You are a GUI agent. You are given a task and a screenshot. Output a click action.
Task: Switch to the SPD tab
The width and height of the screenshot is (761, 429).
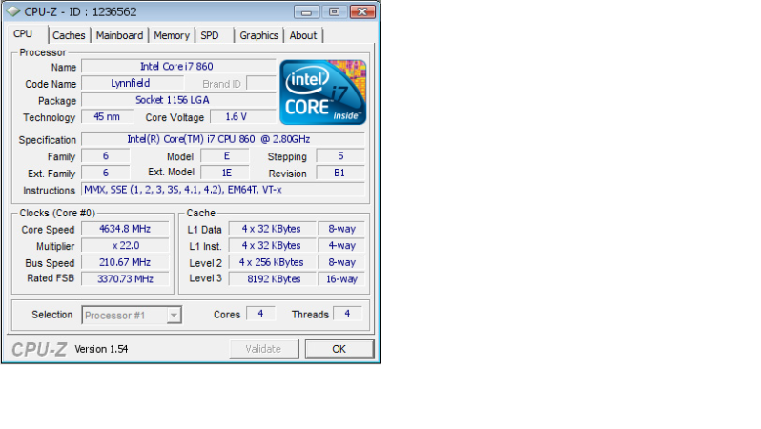[210, 35]
